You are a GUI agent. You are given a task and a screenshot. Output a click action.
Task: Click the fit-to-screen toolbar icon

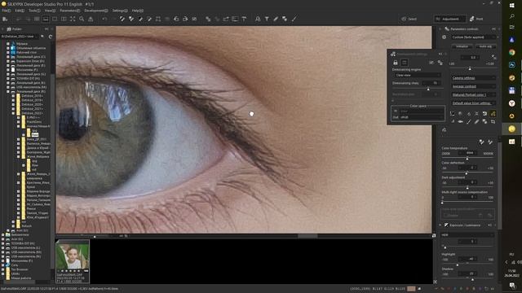click(x=73, y=19)
